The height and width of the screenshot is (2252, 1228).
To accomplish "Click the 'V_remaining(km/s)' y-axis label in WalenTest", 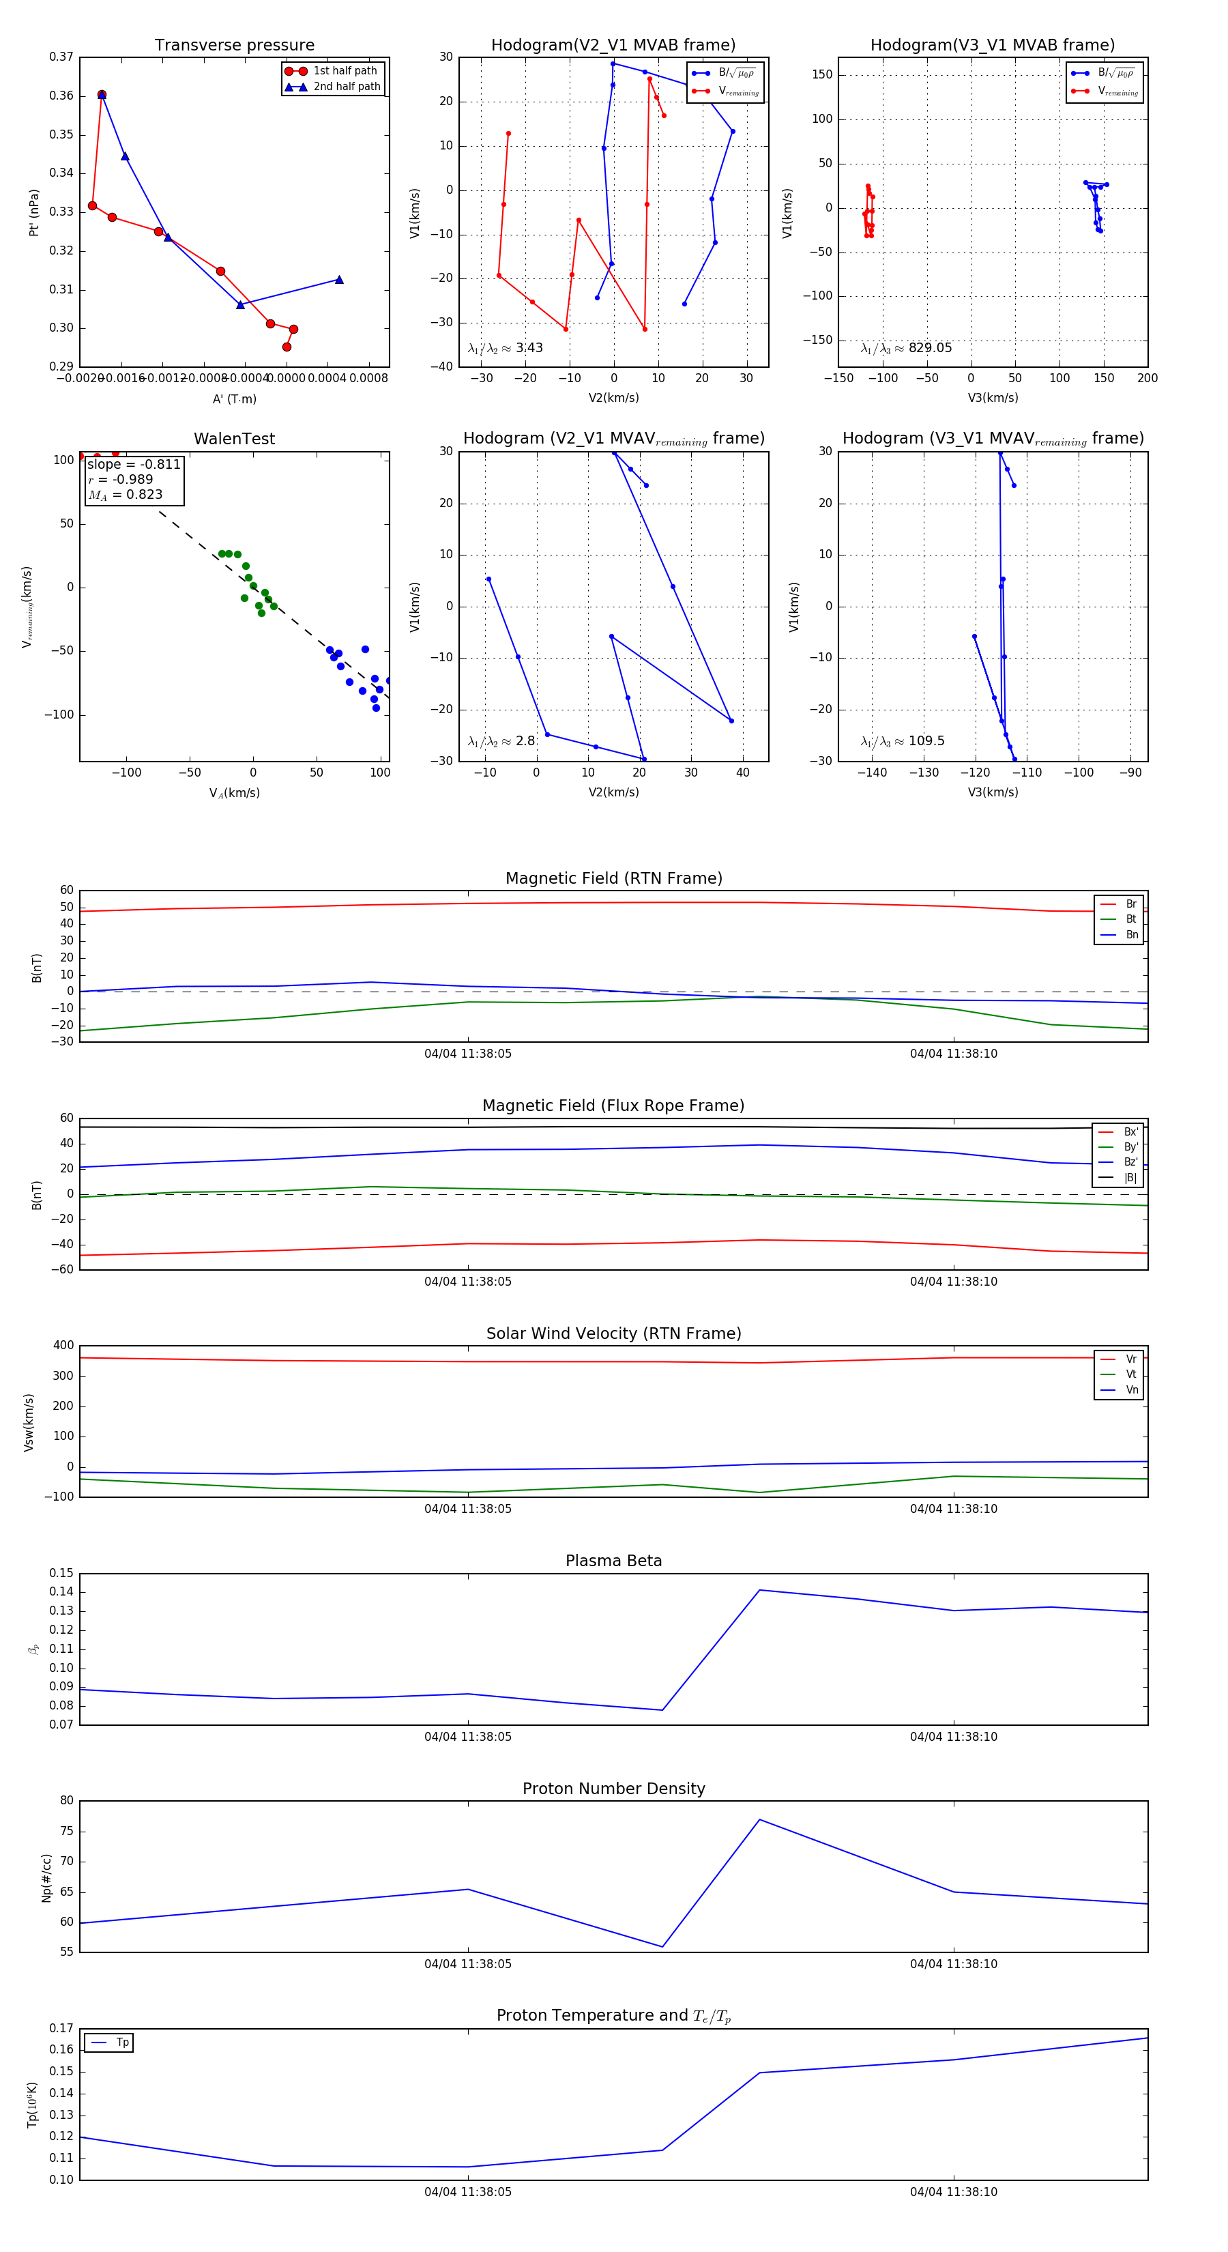I will [x=28, y=607].
